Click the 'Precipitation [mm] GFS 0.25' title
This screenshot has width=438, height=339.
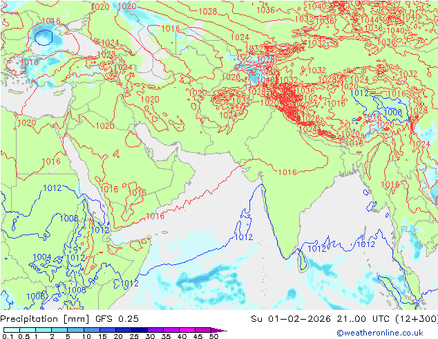pos(69,319)
